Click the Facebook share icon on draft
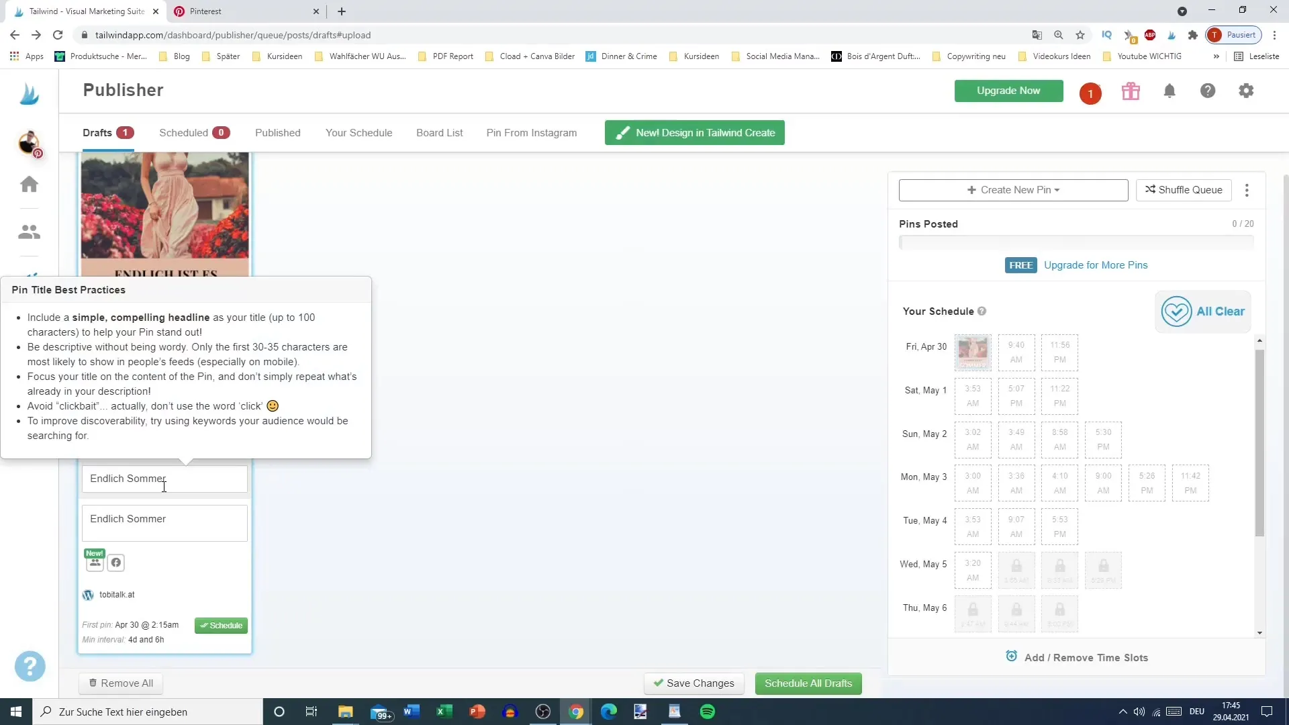Image resolution: width=1289 pixels, height=725 pixels. pos(116,563)
